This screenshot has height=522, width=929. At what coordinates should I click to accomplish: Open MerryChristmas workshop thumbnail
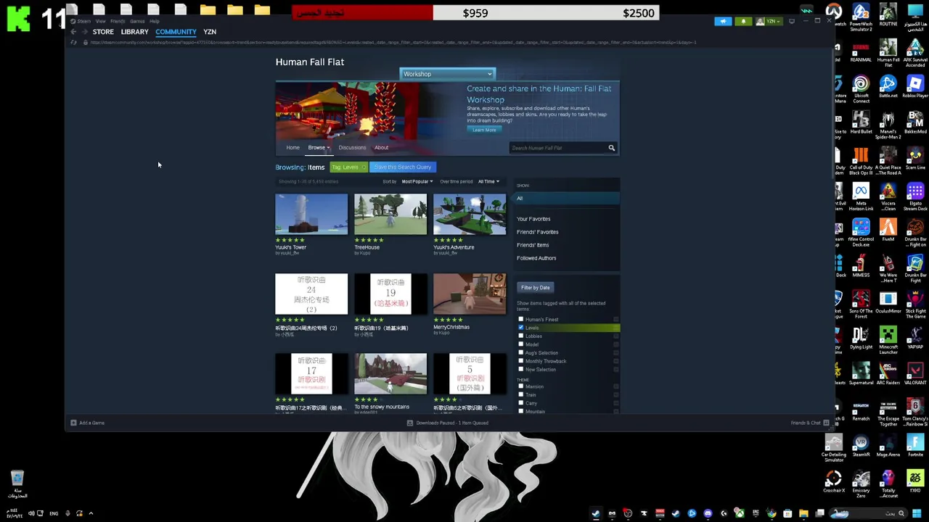470,294
